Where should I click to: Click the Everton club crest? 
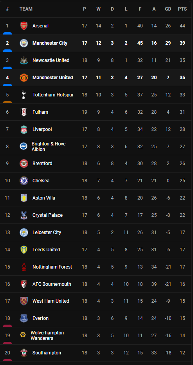[x=24, y=318]
